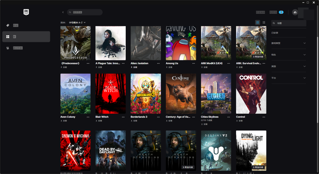
Task: Click the 2 附加内容 badge on Dying Light
Action: click(x=258, y=167)
